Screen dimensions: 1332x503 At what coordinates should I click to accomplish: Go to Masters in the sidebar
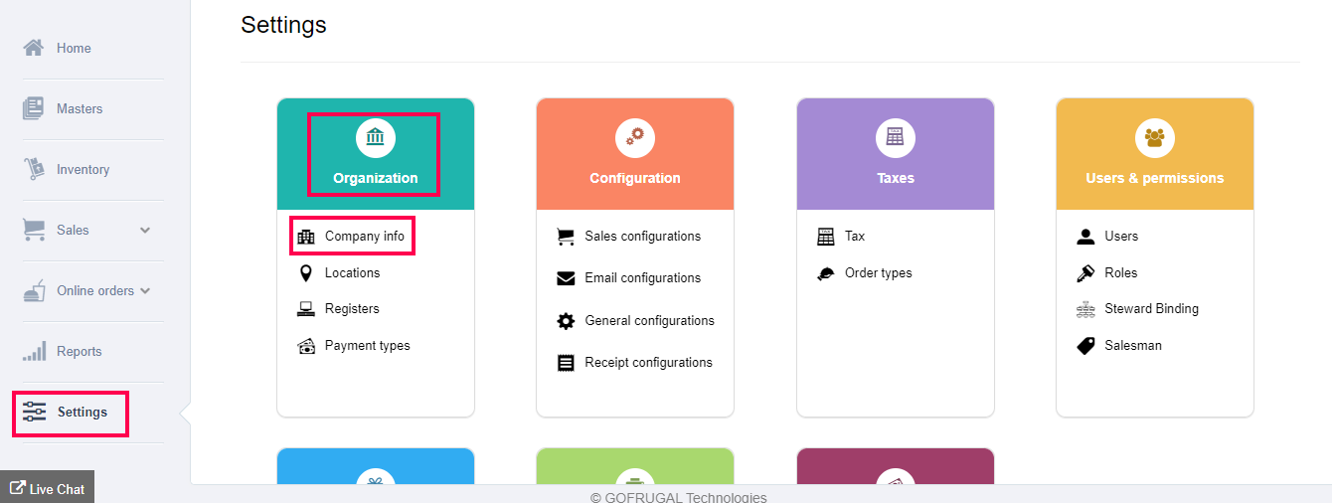point(80,109)
